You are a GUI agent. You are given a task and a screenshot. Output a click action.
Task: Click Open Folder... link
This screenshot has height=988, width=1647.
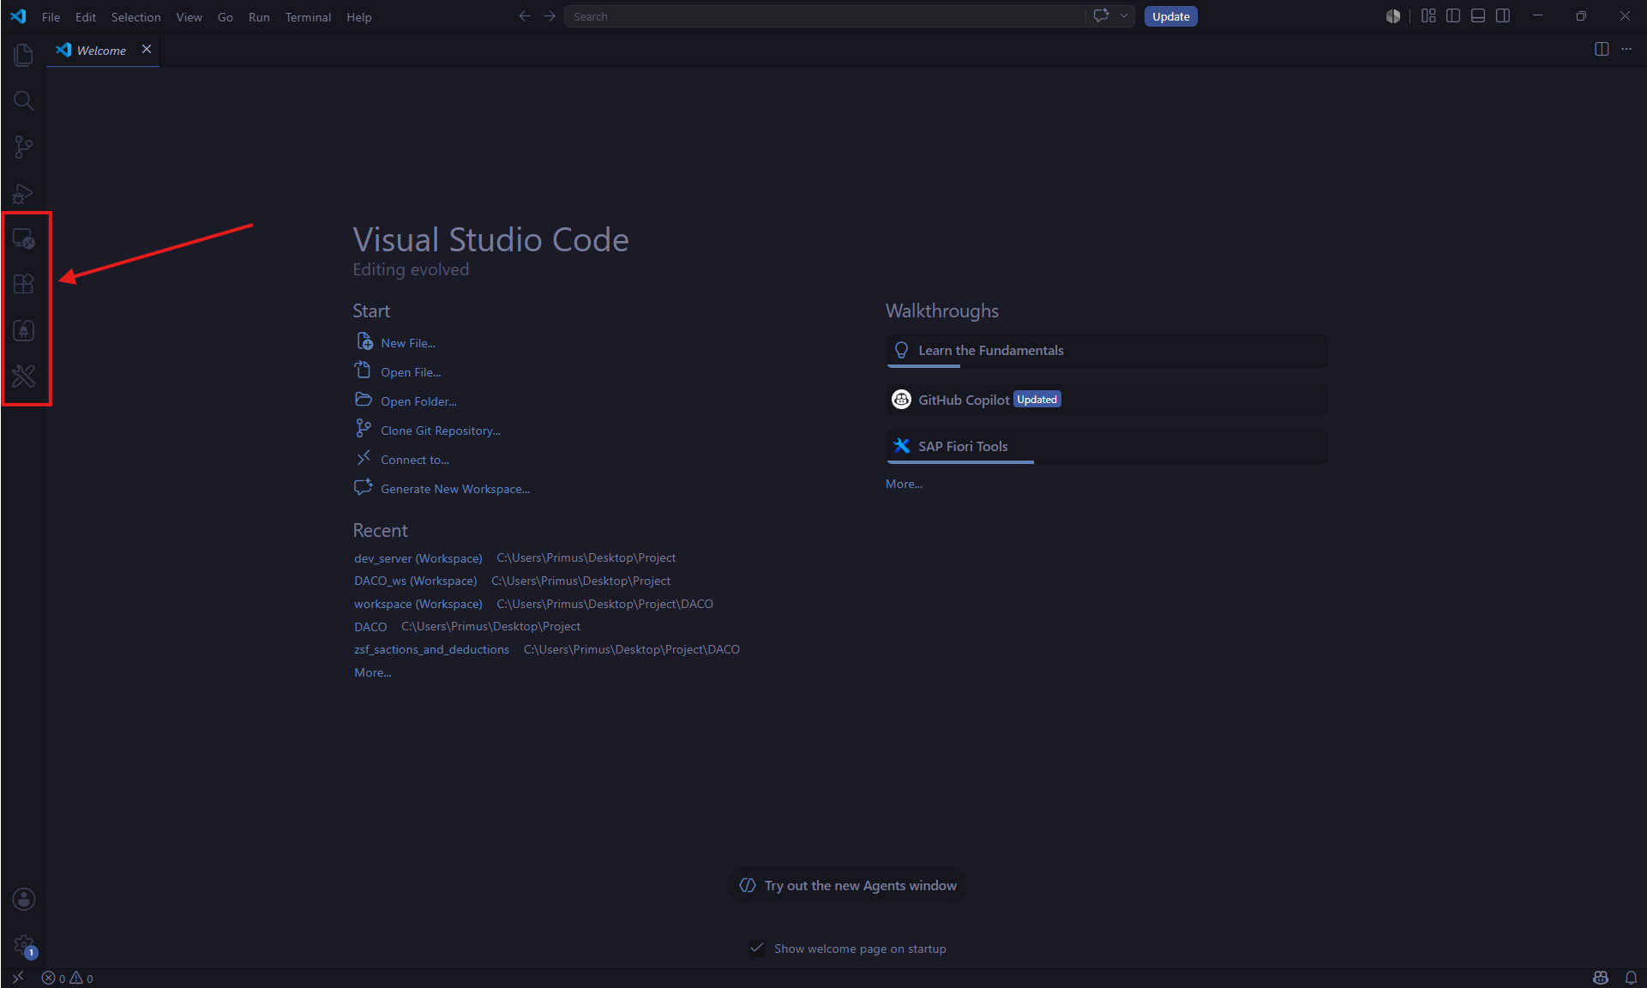418,401
